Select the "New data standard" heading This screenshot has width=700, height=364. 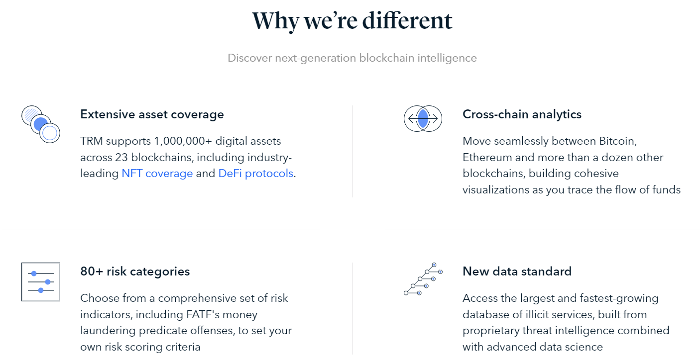pyautogui.click(x=517, y=272)
